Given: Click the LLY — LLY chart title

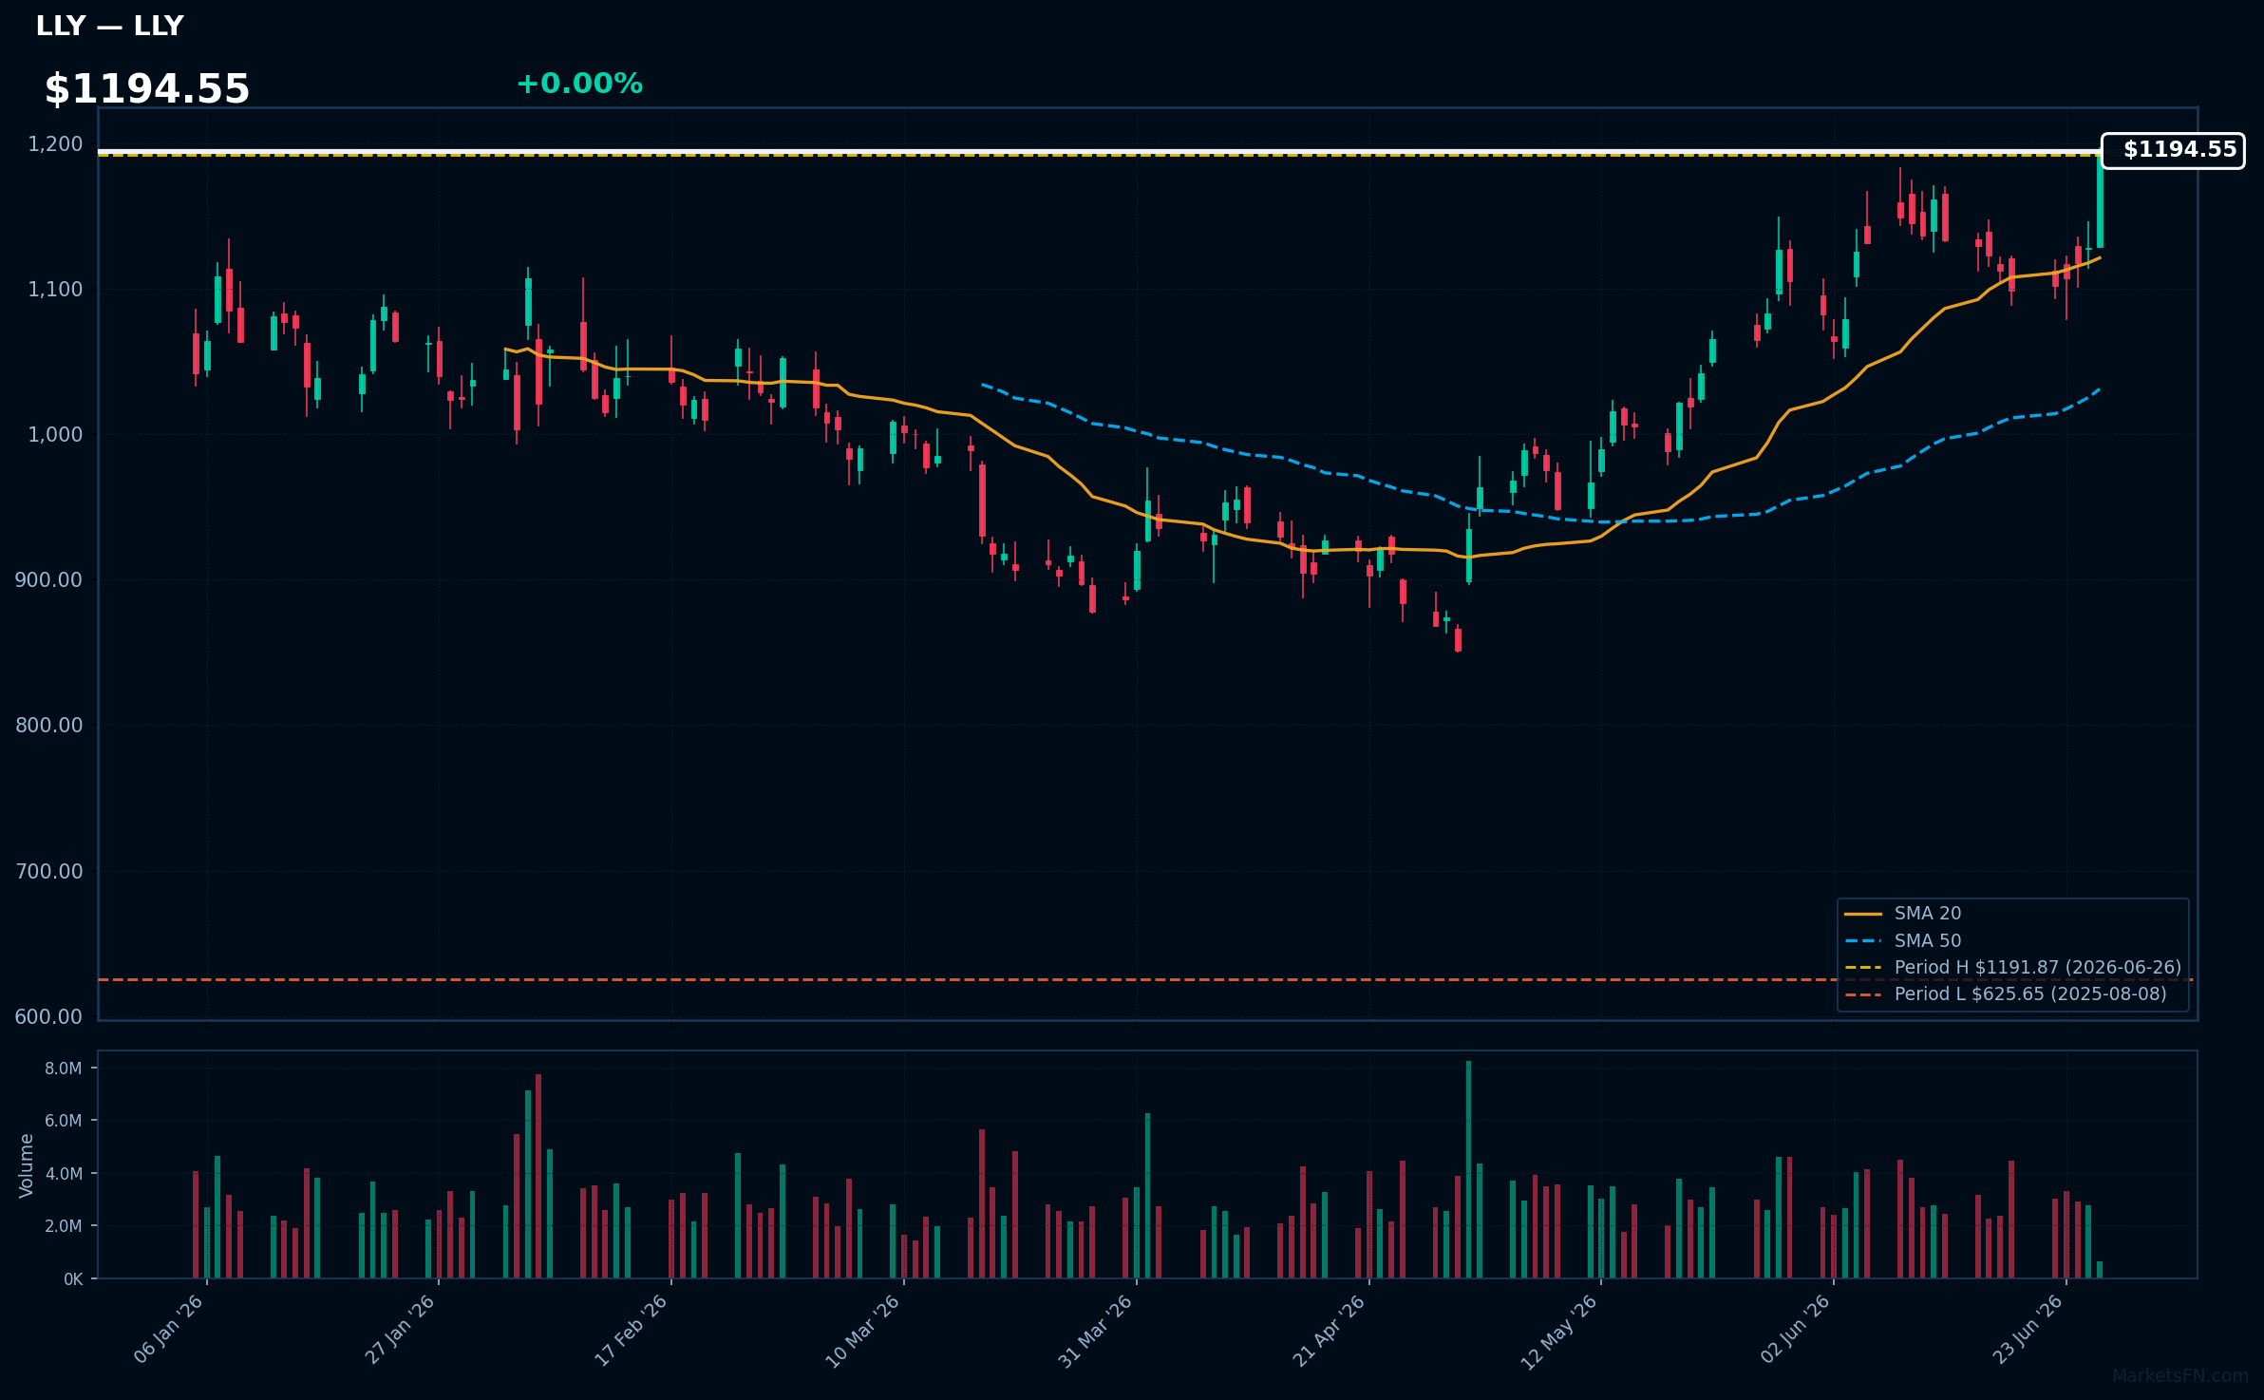Looking at the screenshot, I should [x=109, y=26].
